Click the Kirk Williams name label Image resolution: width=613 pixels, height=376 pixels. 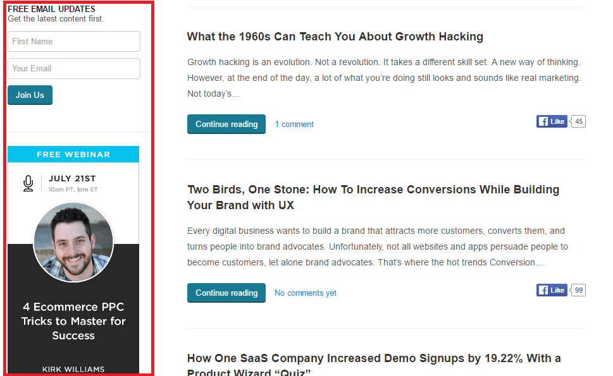73,369
